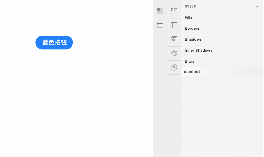This screenshot has height=157, width=264.
Task: Click the four-squares pixel grid icon
Action: coord(160,11)
